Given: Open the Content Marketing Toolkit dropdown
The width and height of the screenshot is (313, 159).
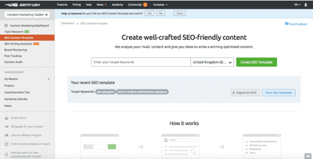Looking at the screenshot, I should tap(27, 15).
